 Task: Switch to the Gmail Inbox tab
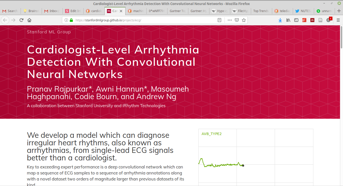pos(52,11)
